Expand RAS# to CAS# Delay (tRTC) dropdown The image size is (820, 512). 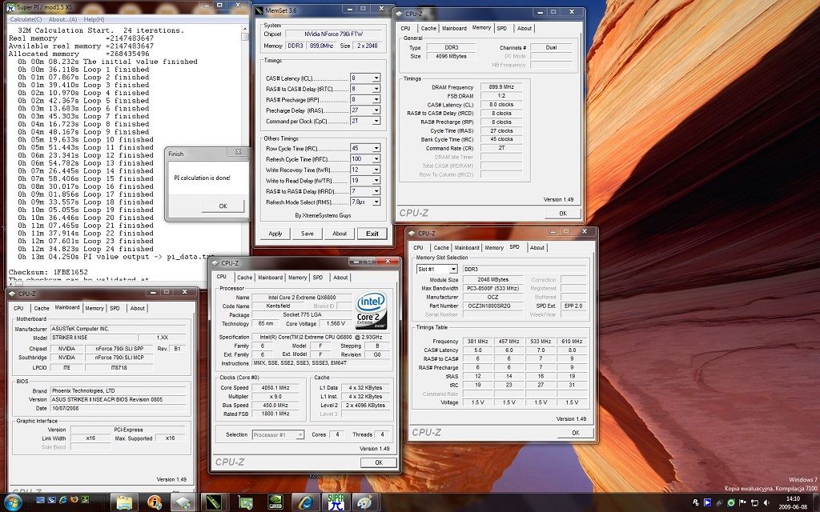(376, 89)
